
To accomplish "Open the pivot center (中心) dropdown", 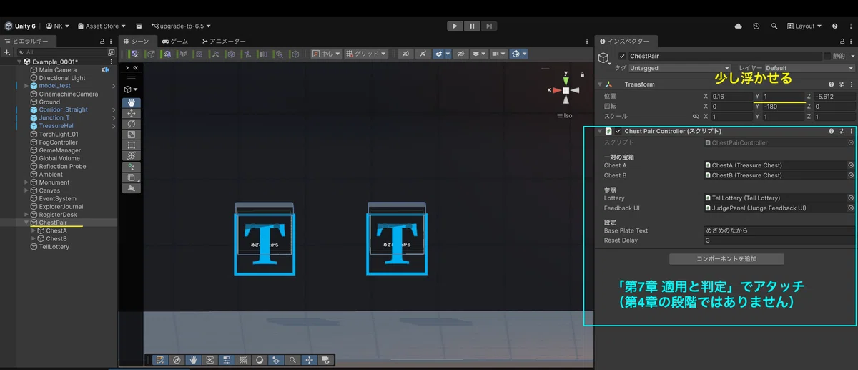I will click(326, 54).
